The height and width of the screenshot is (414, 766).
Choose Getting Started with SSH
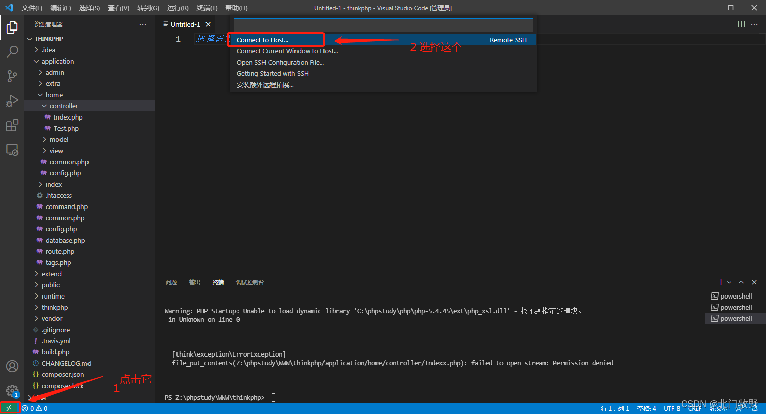(x=384, y=73)
